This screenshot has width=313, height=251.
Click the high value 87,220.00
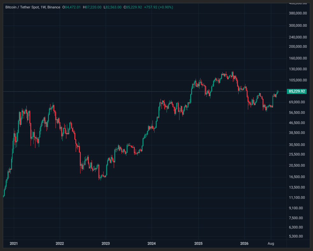pyautogui.click(x=94, y=7)
